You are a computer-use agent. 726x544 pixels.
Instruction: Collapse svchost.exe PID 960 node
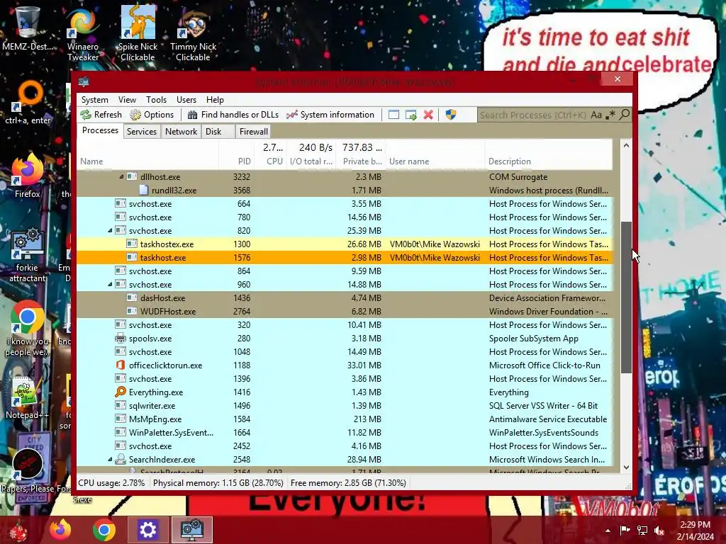(x=110, y=285)
